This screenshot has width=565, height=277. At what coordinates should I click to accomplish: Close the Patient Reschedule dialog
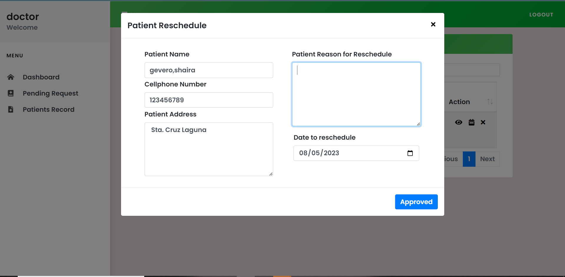433,24
